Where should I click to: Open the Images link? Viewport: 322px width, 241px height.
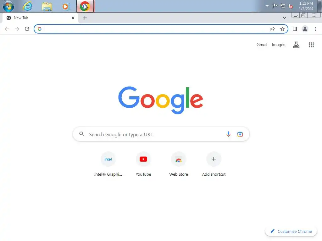[x=279, y=45]
